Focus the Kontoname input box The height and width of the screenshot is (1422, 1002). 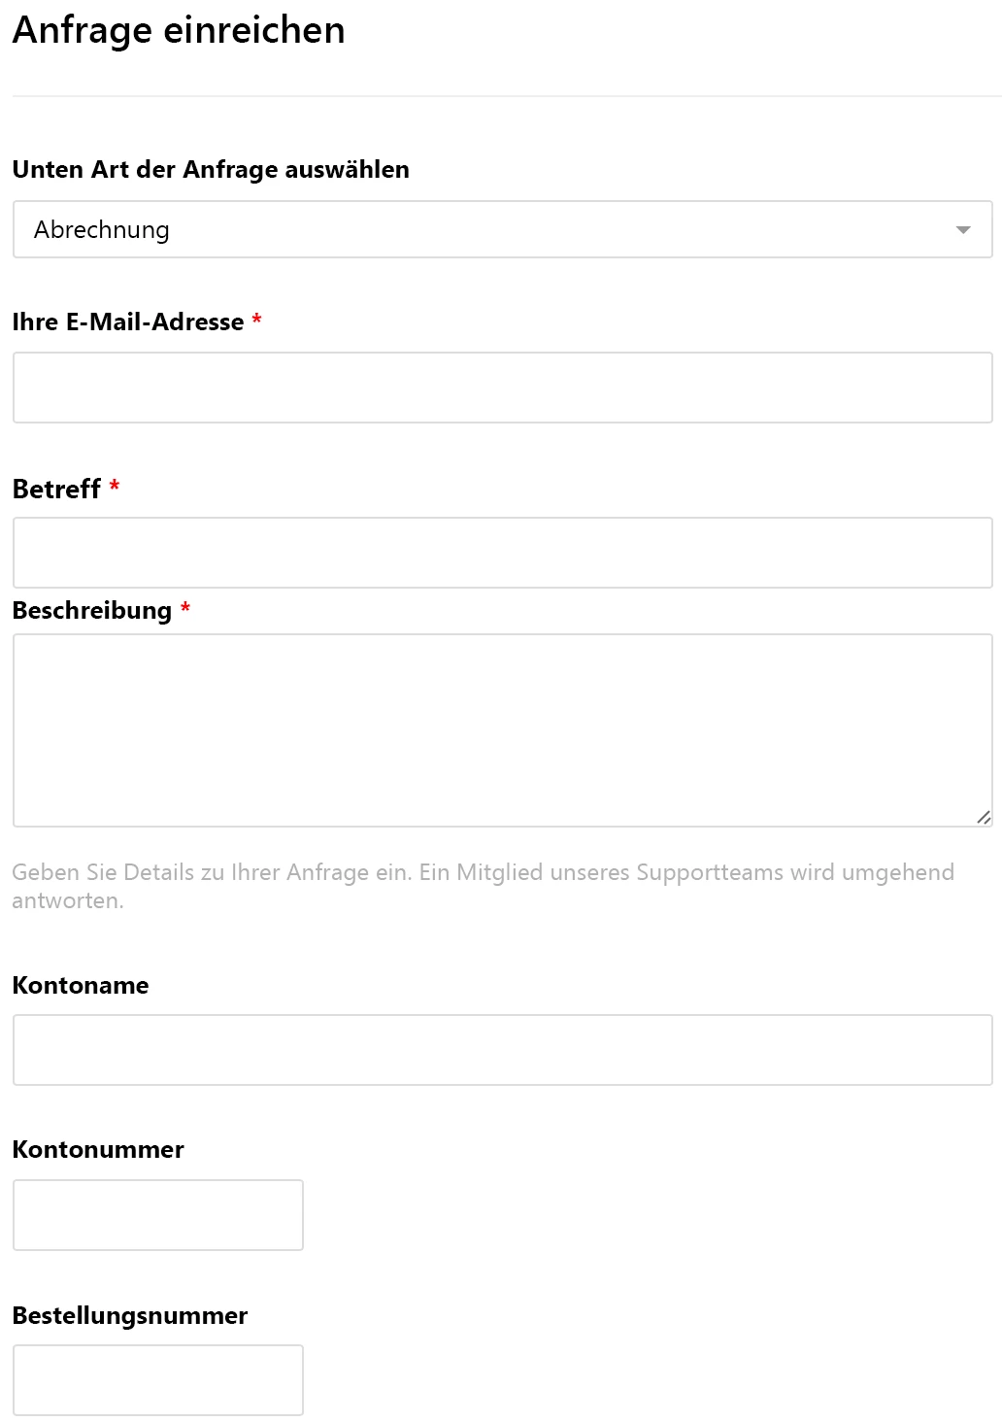[x=502, y=1050]
